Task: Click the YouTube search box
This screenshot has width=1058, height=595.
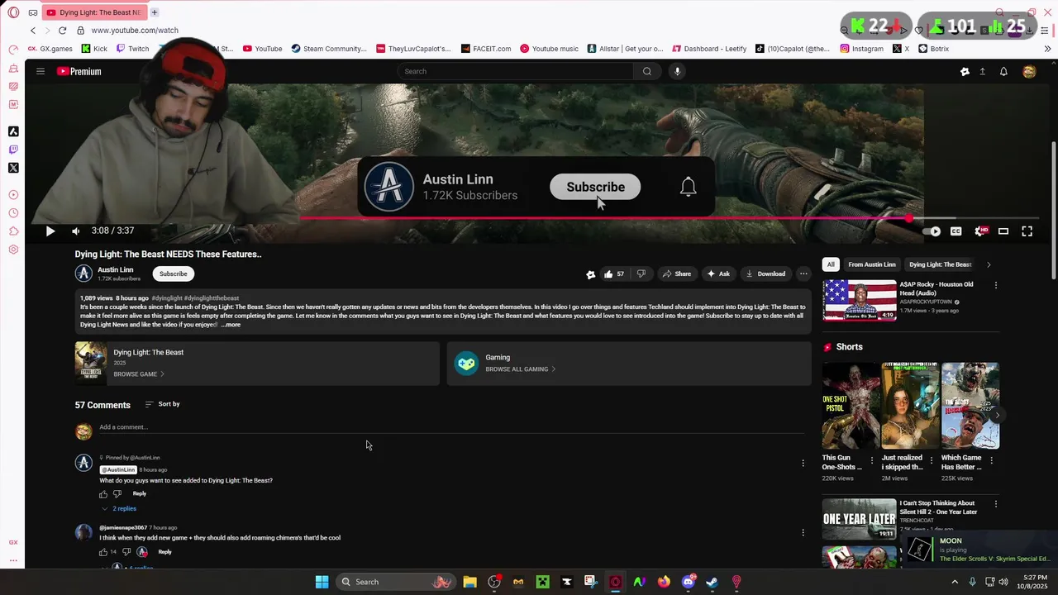Action: click(x=515, y=71)
